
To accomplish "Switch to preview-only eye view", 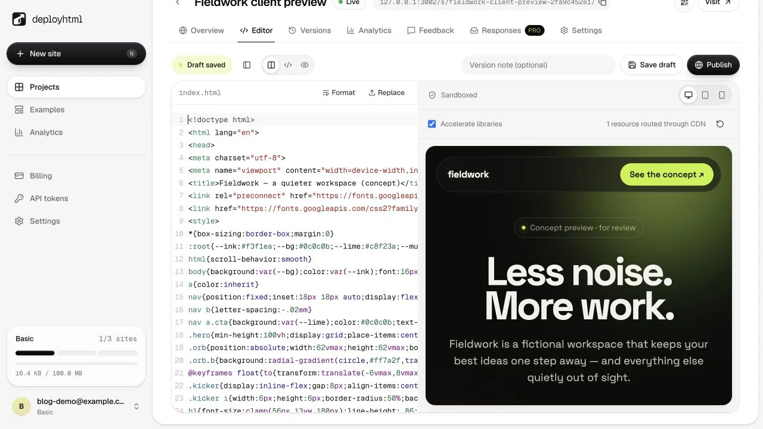I will 305,65.
